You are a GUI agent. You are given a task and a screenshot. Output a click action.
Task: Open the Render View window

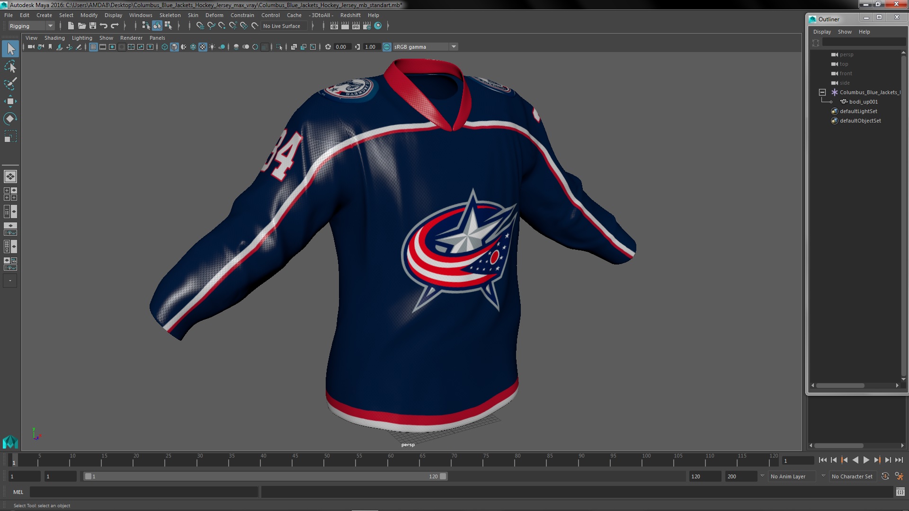[x=334, y=26]
